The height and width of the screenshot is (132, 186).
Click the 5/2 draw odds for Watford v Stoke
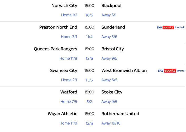pos(89,102)
